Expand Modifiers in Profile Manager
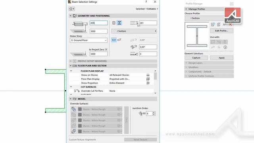The image size is (254, 143). pos(186,67)
